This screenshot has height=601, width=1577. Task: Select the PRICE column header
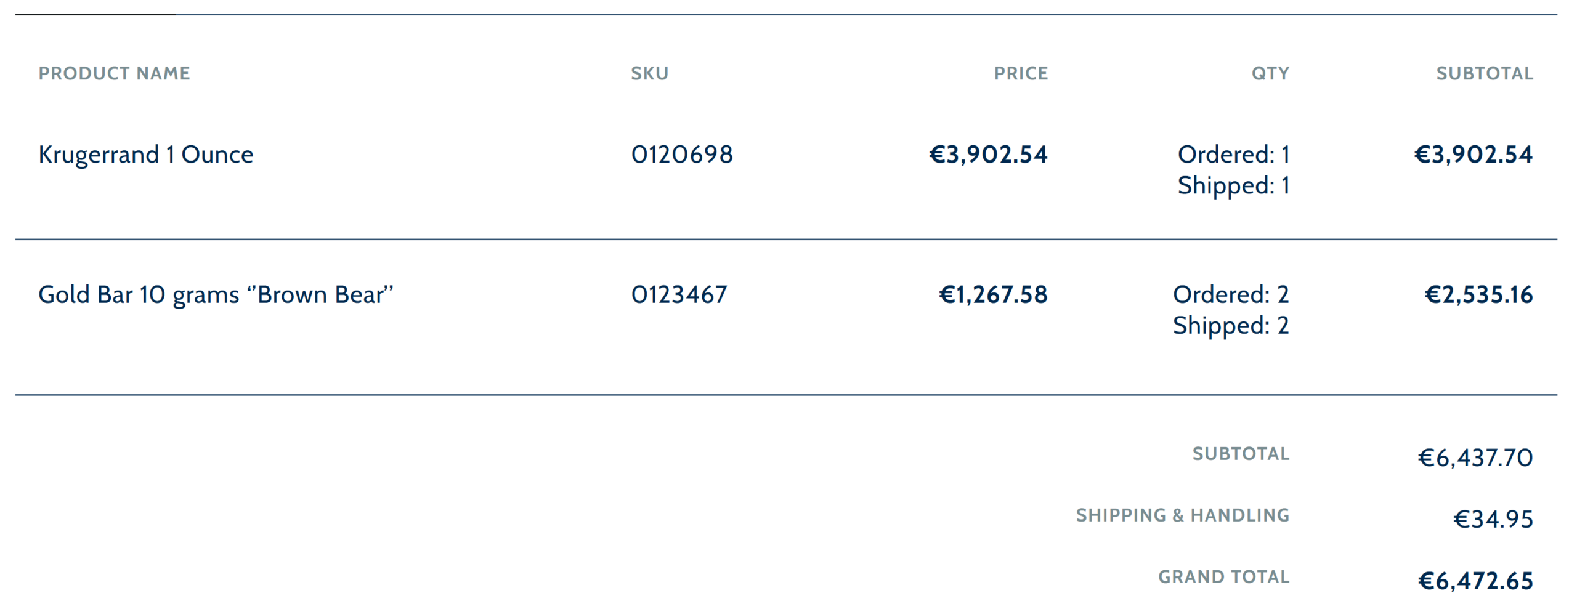point(1021,73)
